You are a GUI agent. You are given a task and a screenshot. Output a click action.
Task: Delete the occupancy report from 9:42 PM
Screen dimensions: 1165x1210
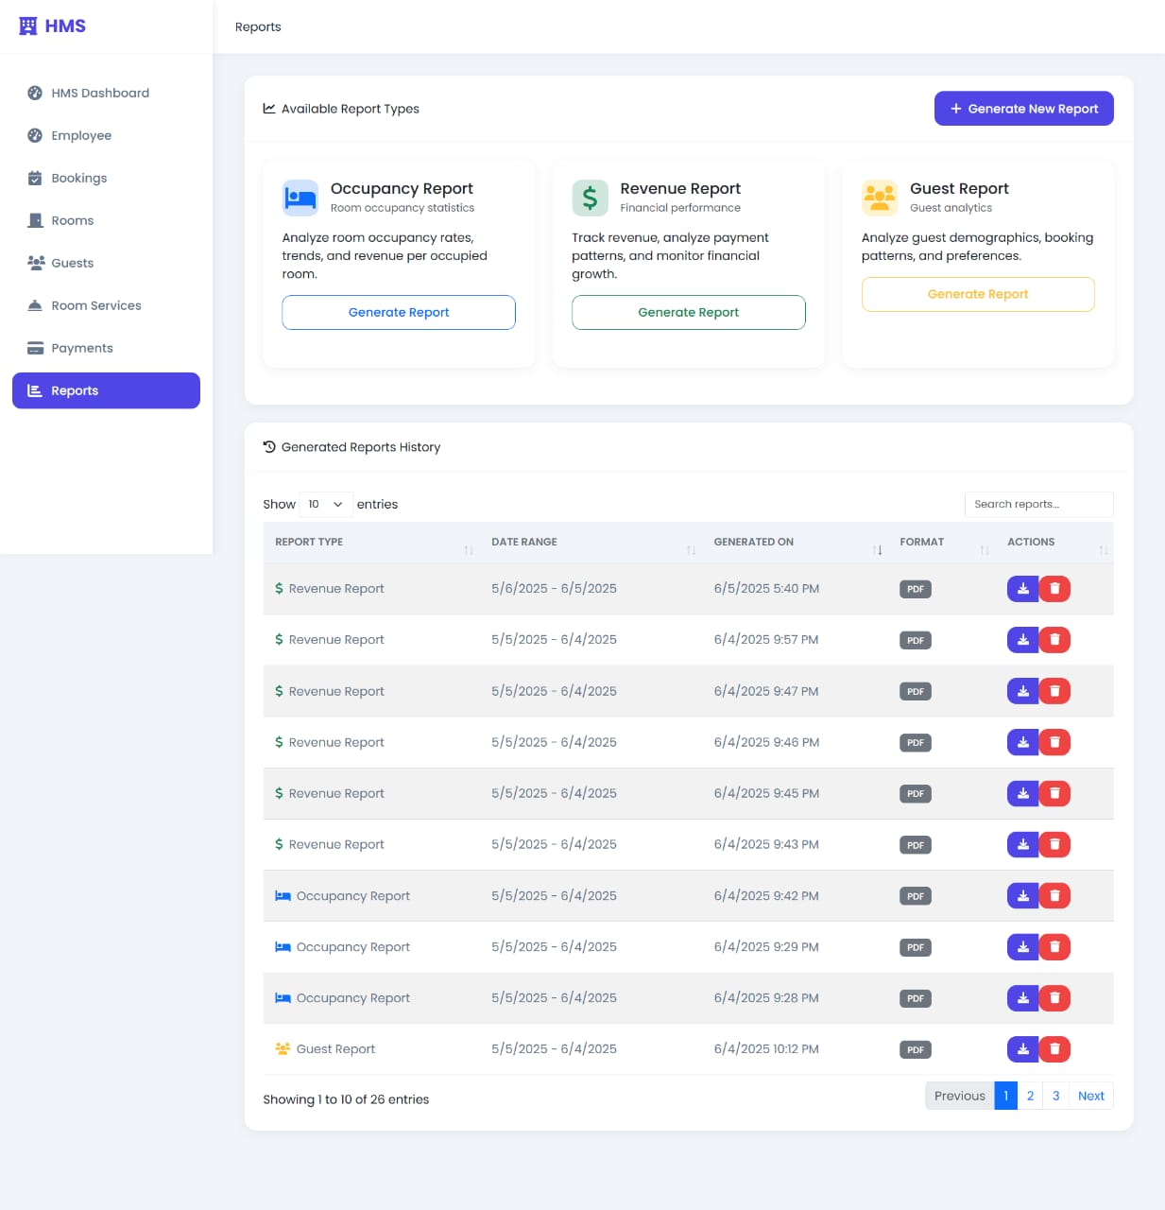coord(1054,895)
